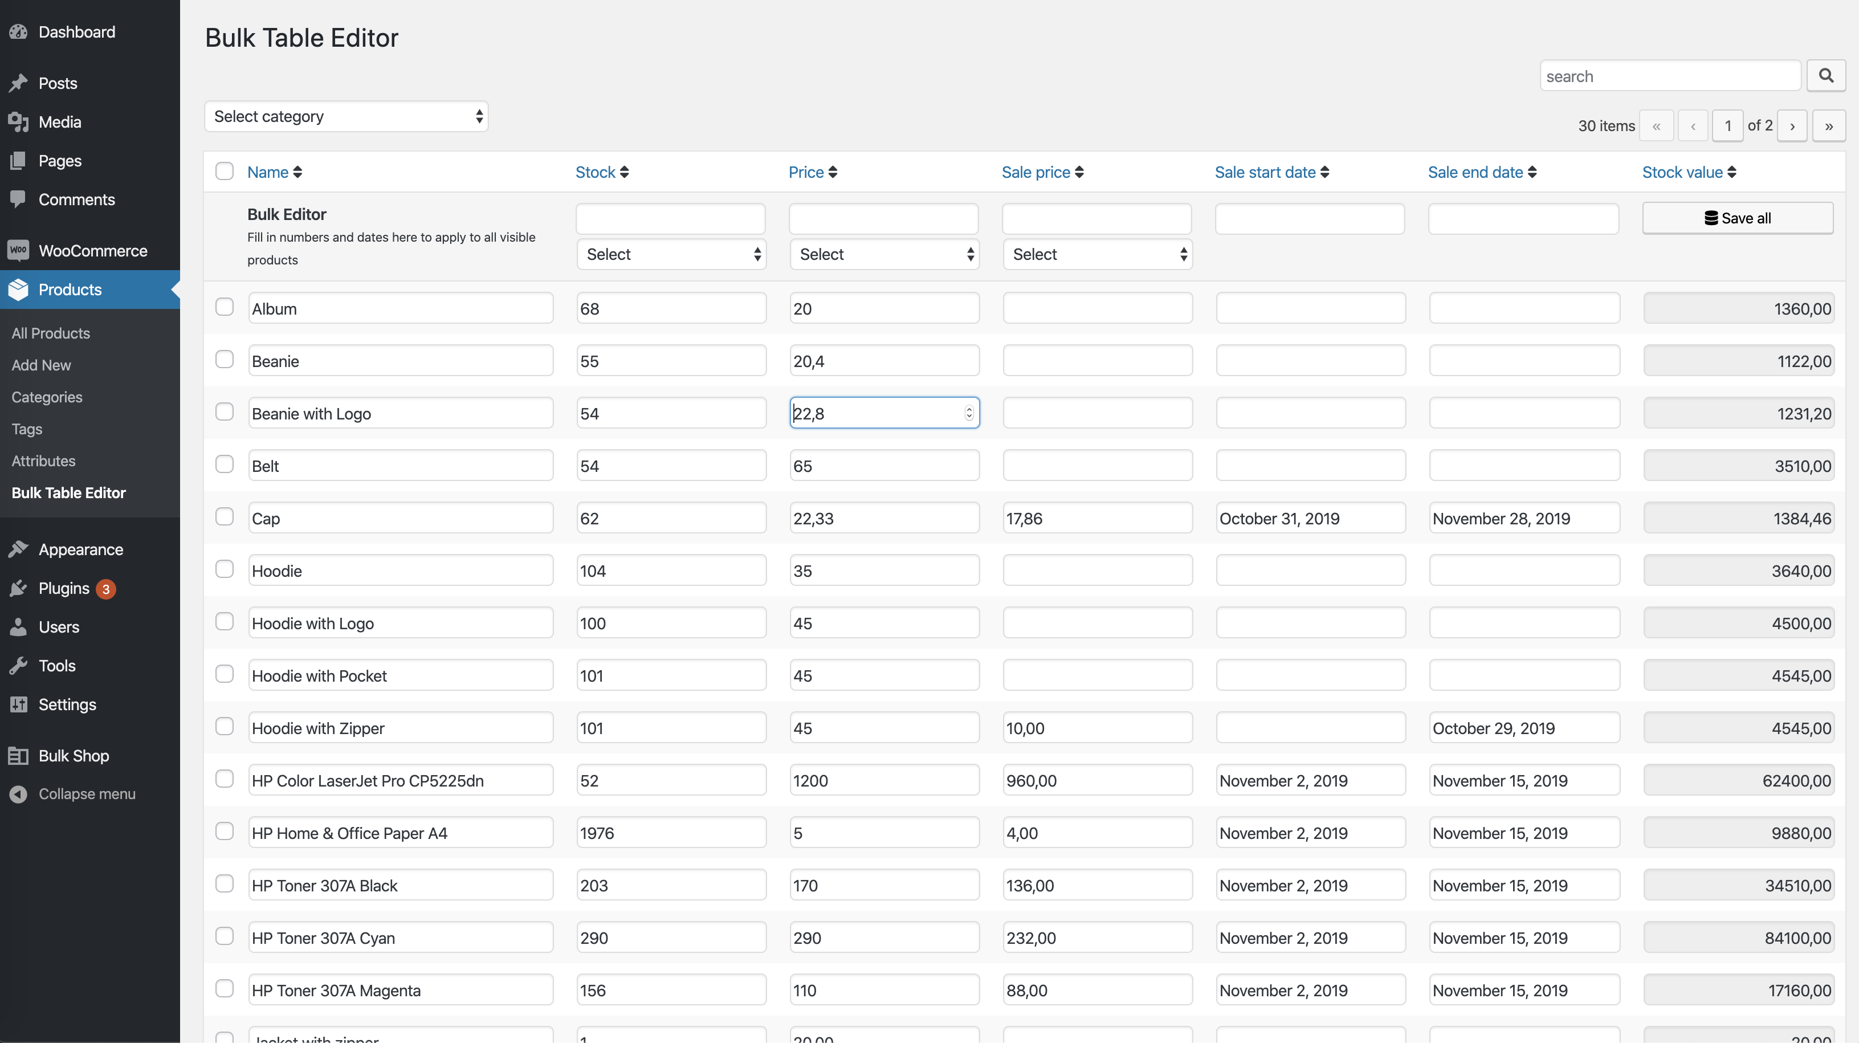Increment Beanie with Logo price with stepper
The image size is (1859, 1043).
click(969, 409)
